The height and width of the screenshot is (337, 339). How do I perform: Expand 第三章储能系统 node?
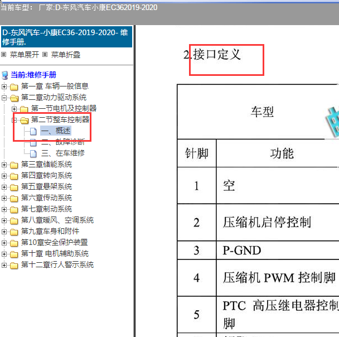tap(4, 165)
